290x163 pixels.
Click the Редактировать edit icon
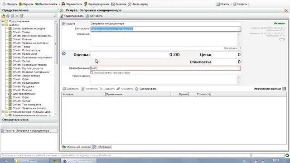(x=62, y=16)
